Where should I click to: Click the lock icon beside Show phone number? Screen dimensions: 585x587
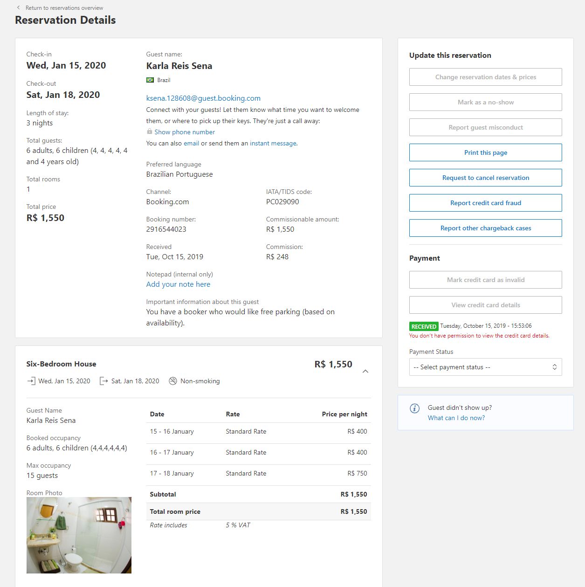(x=149, y=132)
